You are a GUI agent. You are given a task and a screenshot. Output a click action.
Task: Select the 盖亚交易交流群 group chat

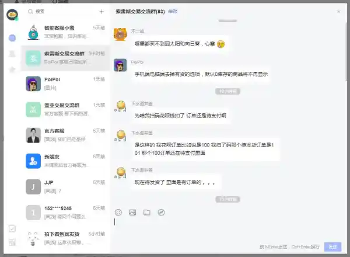click(x=65, y=109)
